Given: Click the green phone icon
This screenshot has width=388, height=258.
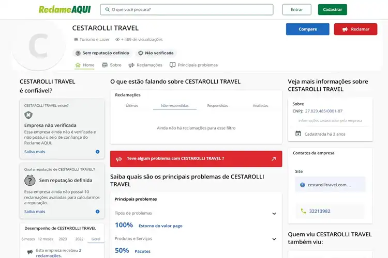Looking at the screenshot, I should [x=303, y=211].
